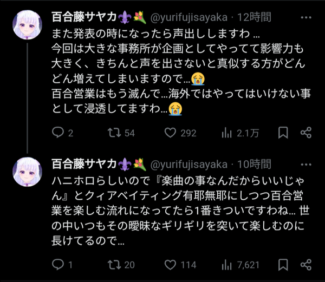Reply to the second tweet with 1 reply

(x=62, y=265)
